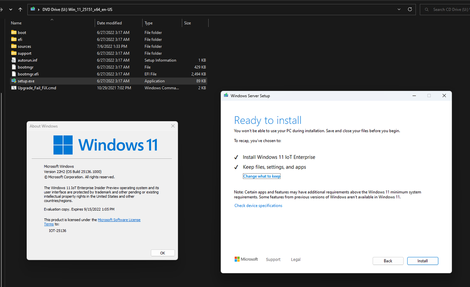Viewport: 470px width, 287px height.
Task: Click the EFI File type cell
Action: [151, 74]
